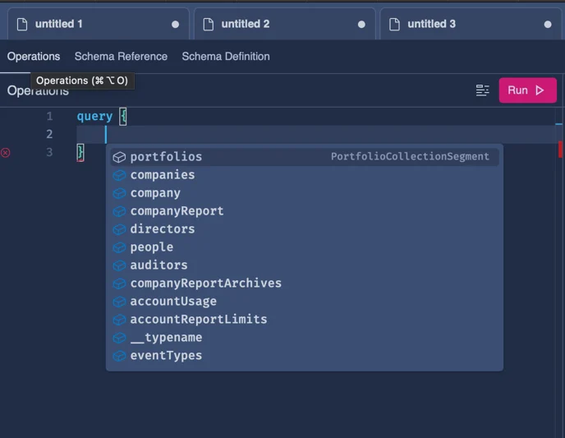Viewport: 565px width, 438px height.
Task: Pick directors field suggestion
Action: [305, 229]
